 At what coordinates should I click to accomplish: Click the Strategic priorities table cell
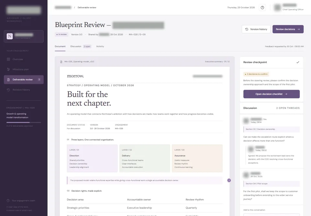point(78,208)
